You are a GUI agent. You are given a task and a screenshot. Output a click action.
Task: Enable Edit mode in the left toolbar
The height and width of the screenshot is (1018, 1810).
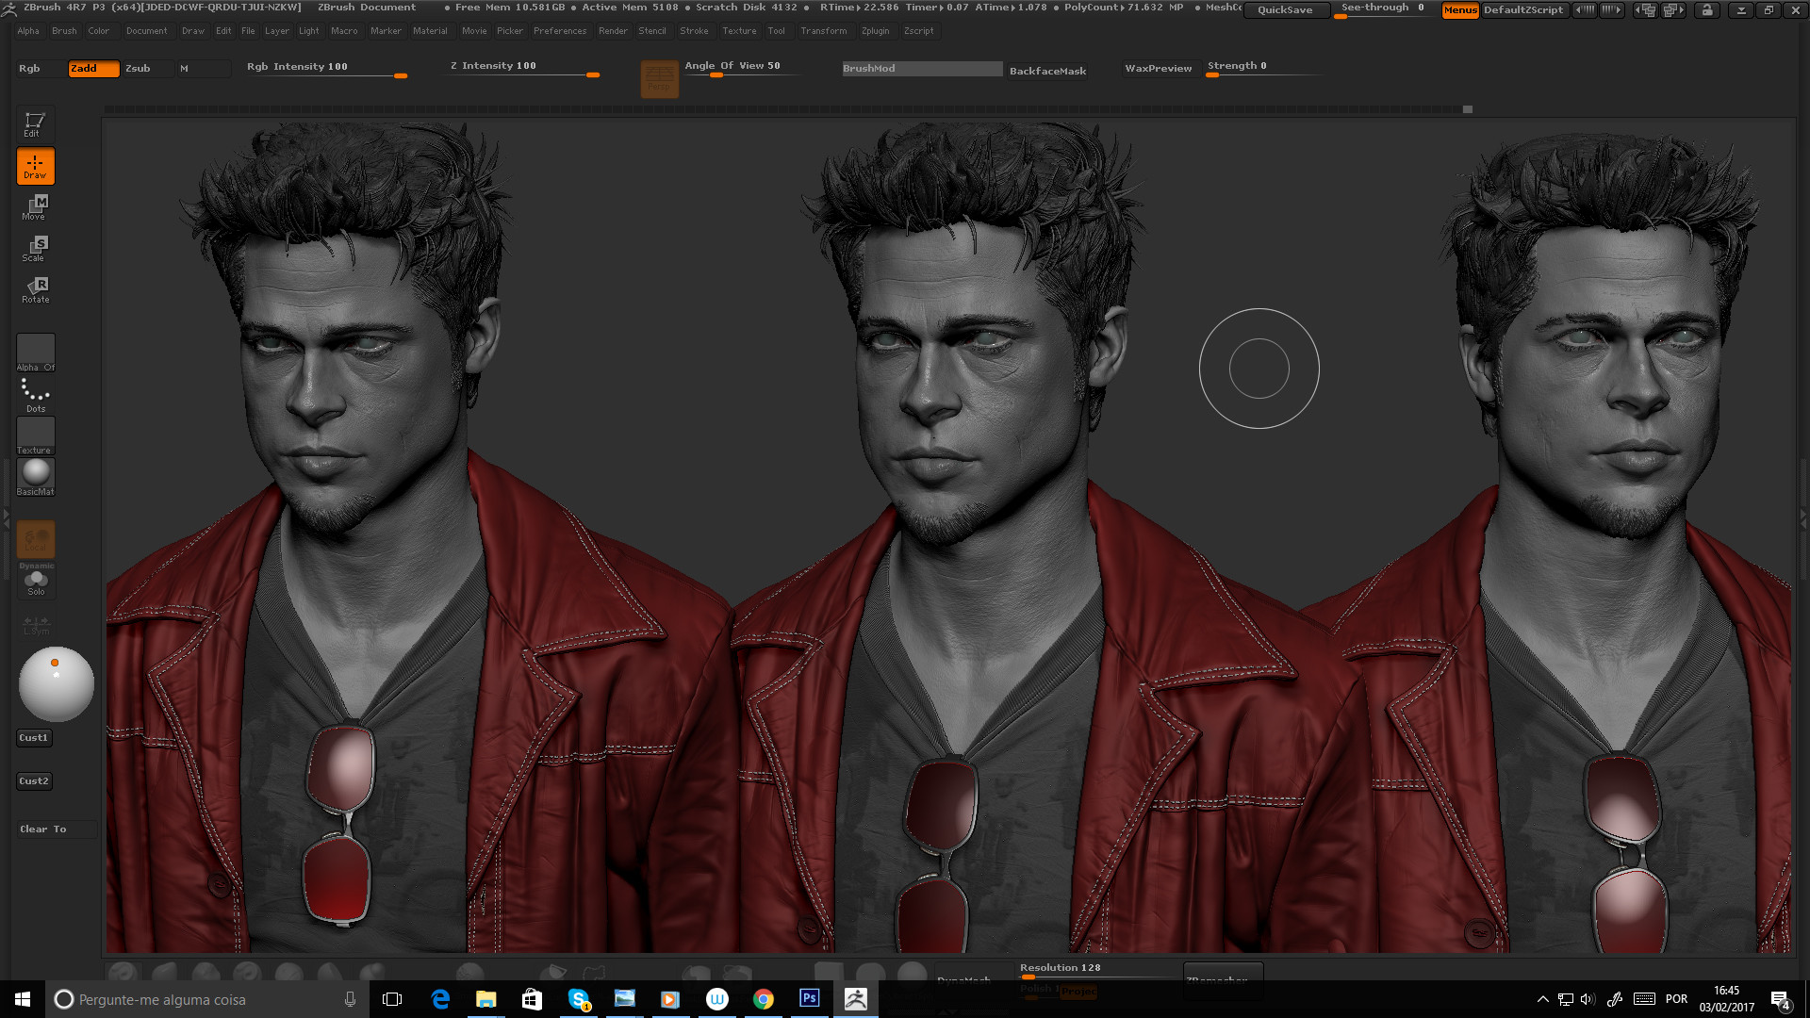(x=35, y=124)
